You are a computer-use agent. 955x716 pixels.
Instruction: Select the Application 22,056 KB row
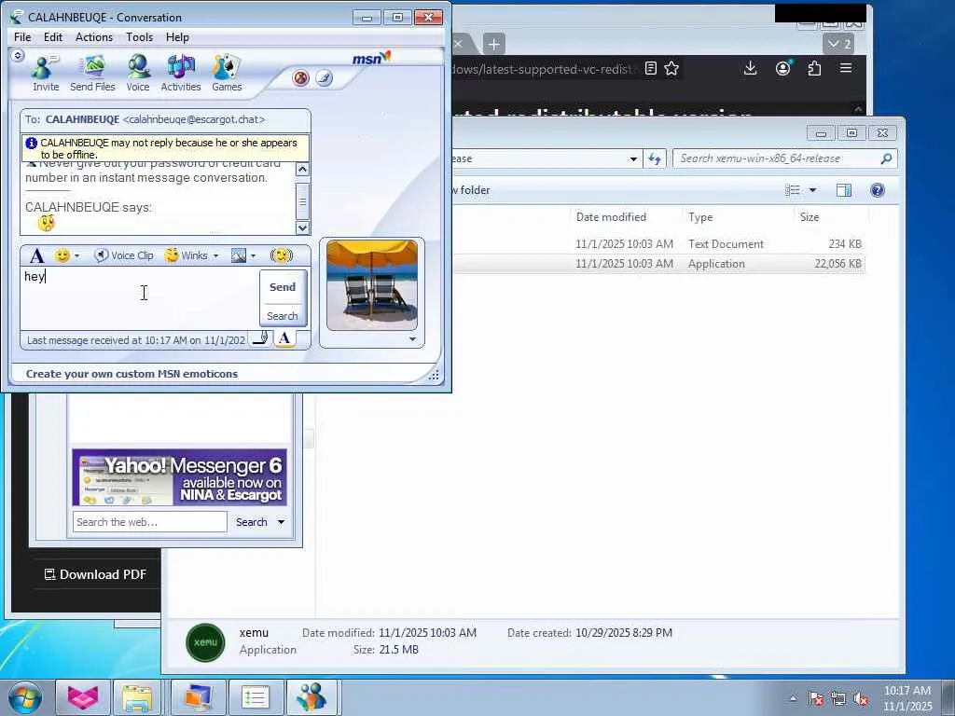(x=657, y=264)
